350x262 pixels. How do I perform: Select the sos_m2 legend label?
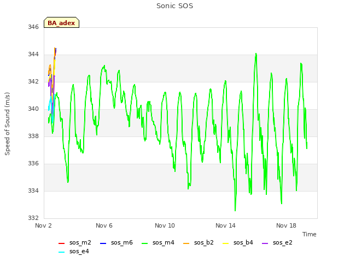(x=80, y=242)
